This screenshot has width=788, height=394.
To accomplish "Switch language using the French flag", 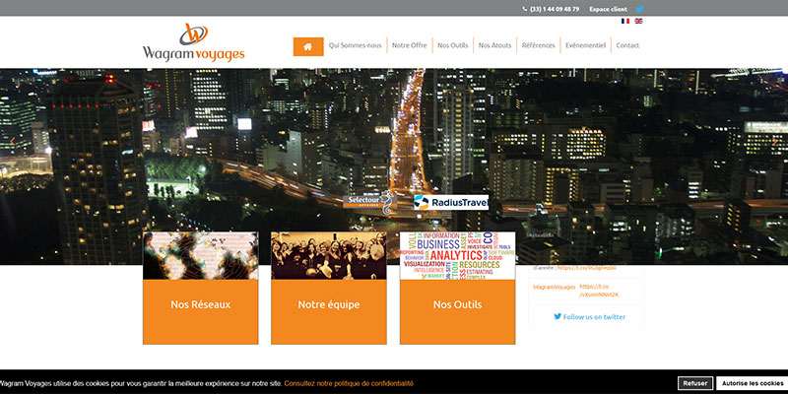I will click(x=625, y=21).
